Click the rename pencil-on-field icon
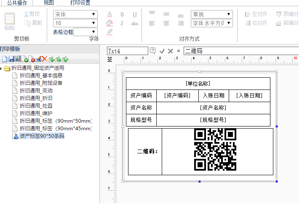The height and width of the screenshot is (208, 302). [x=38, y=59]
